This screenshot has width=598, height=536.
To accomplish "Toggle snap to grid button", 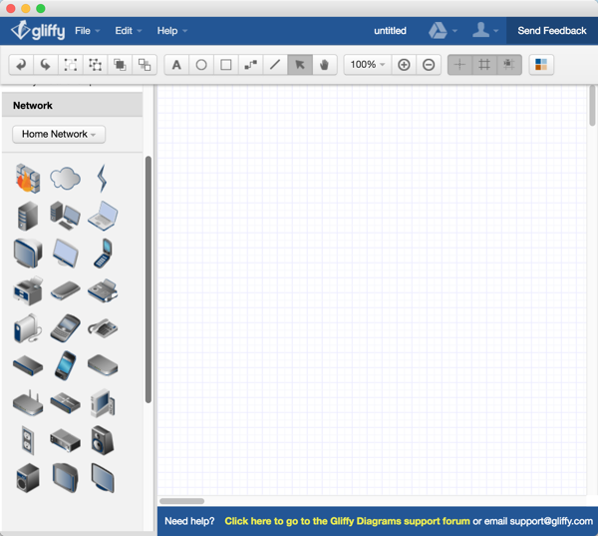I will pos(508,65).
